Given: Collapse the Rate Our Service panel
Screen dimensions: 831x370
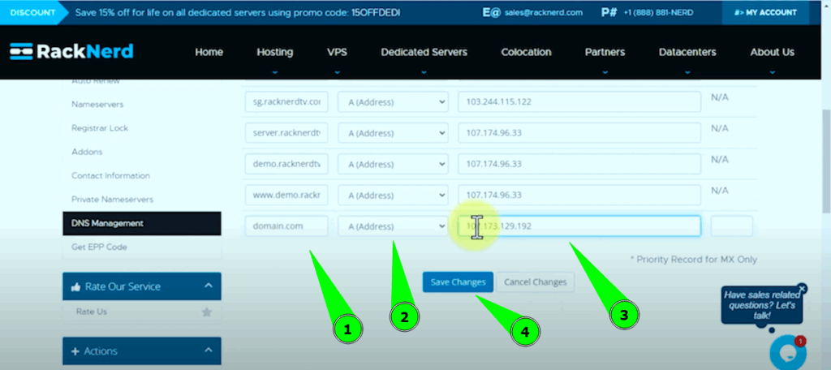Looking at the screenshot, I should (x=209, y=286).
